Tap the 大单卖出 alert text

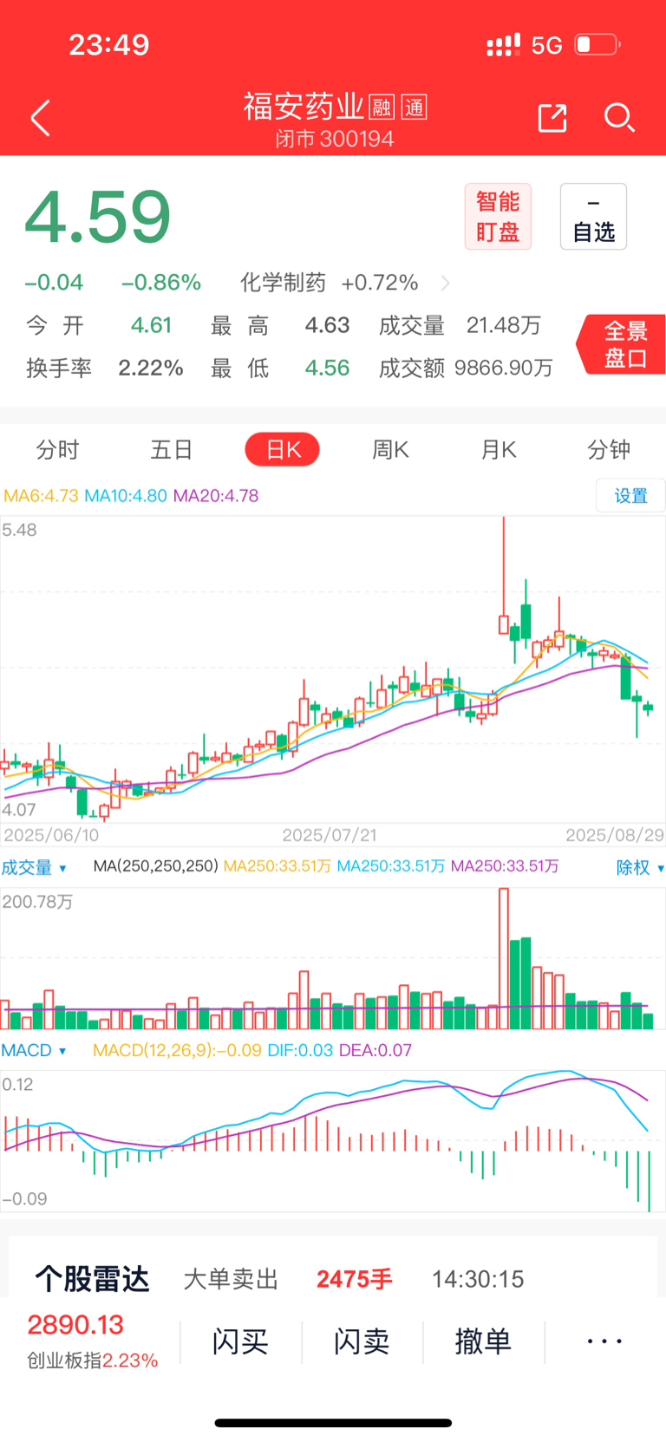231,1279
